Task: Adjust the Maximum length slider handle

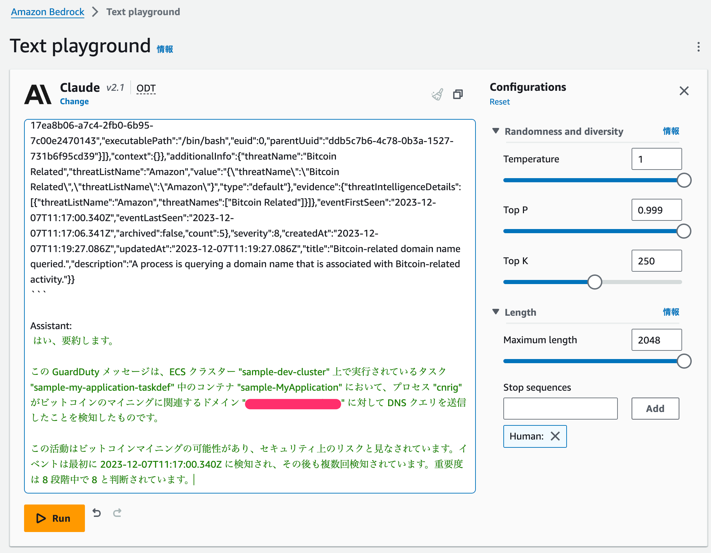Action: click(684, 361)
